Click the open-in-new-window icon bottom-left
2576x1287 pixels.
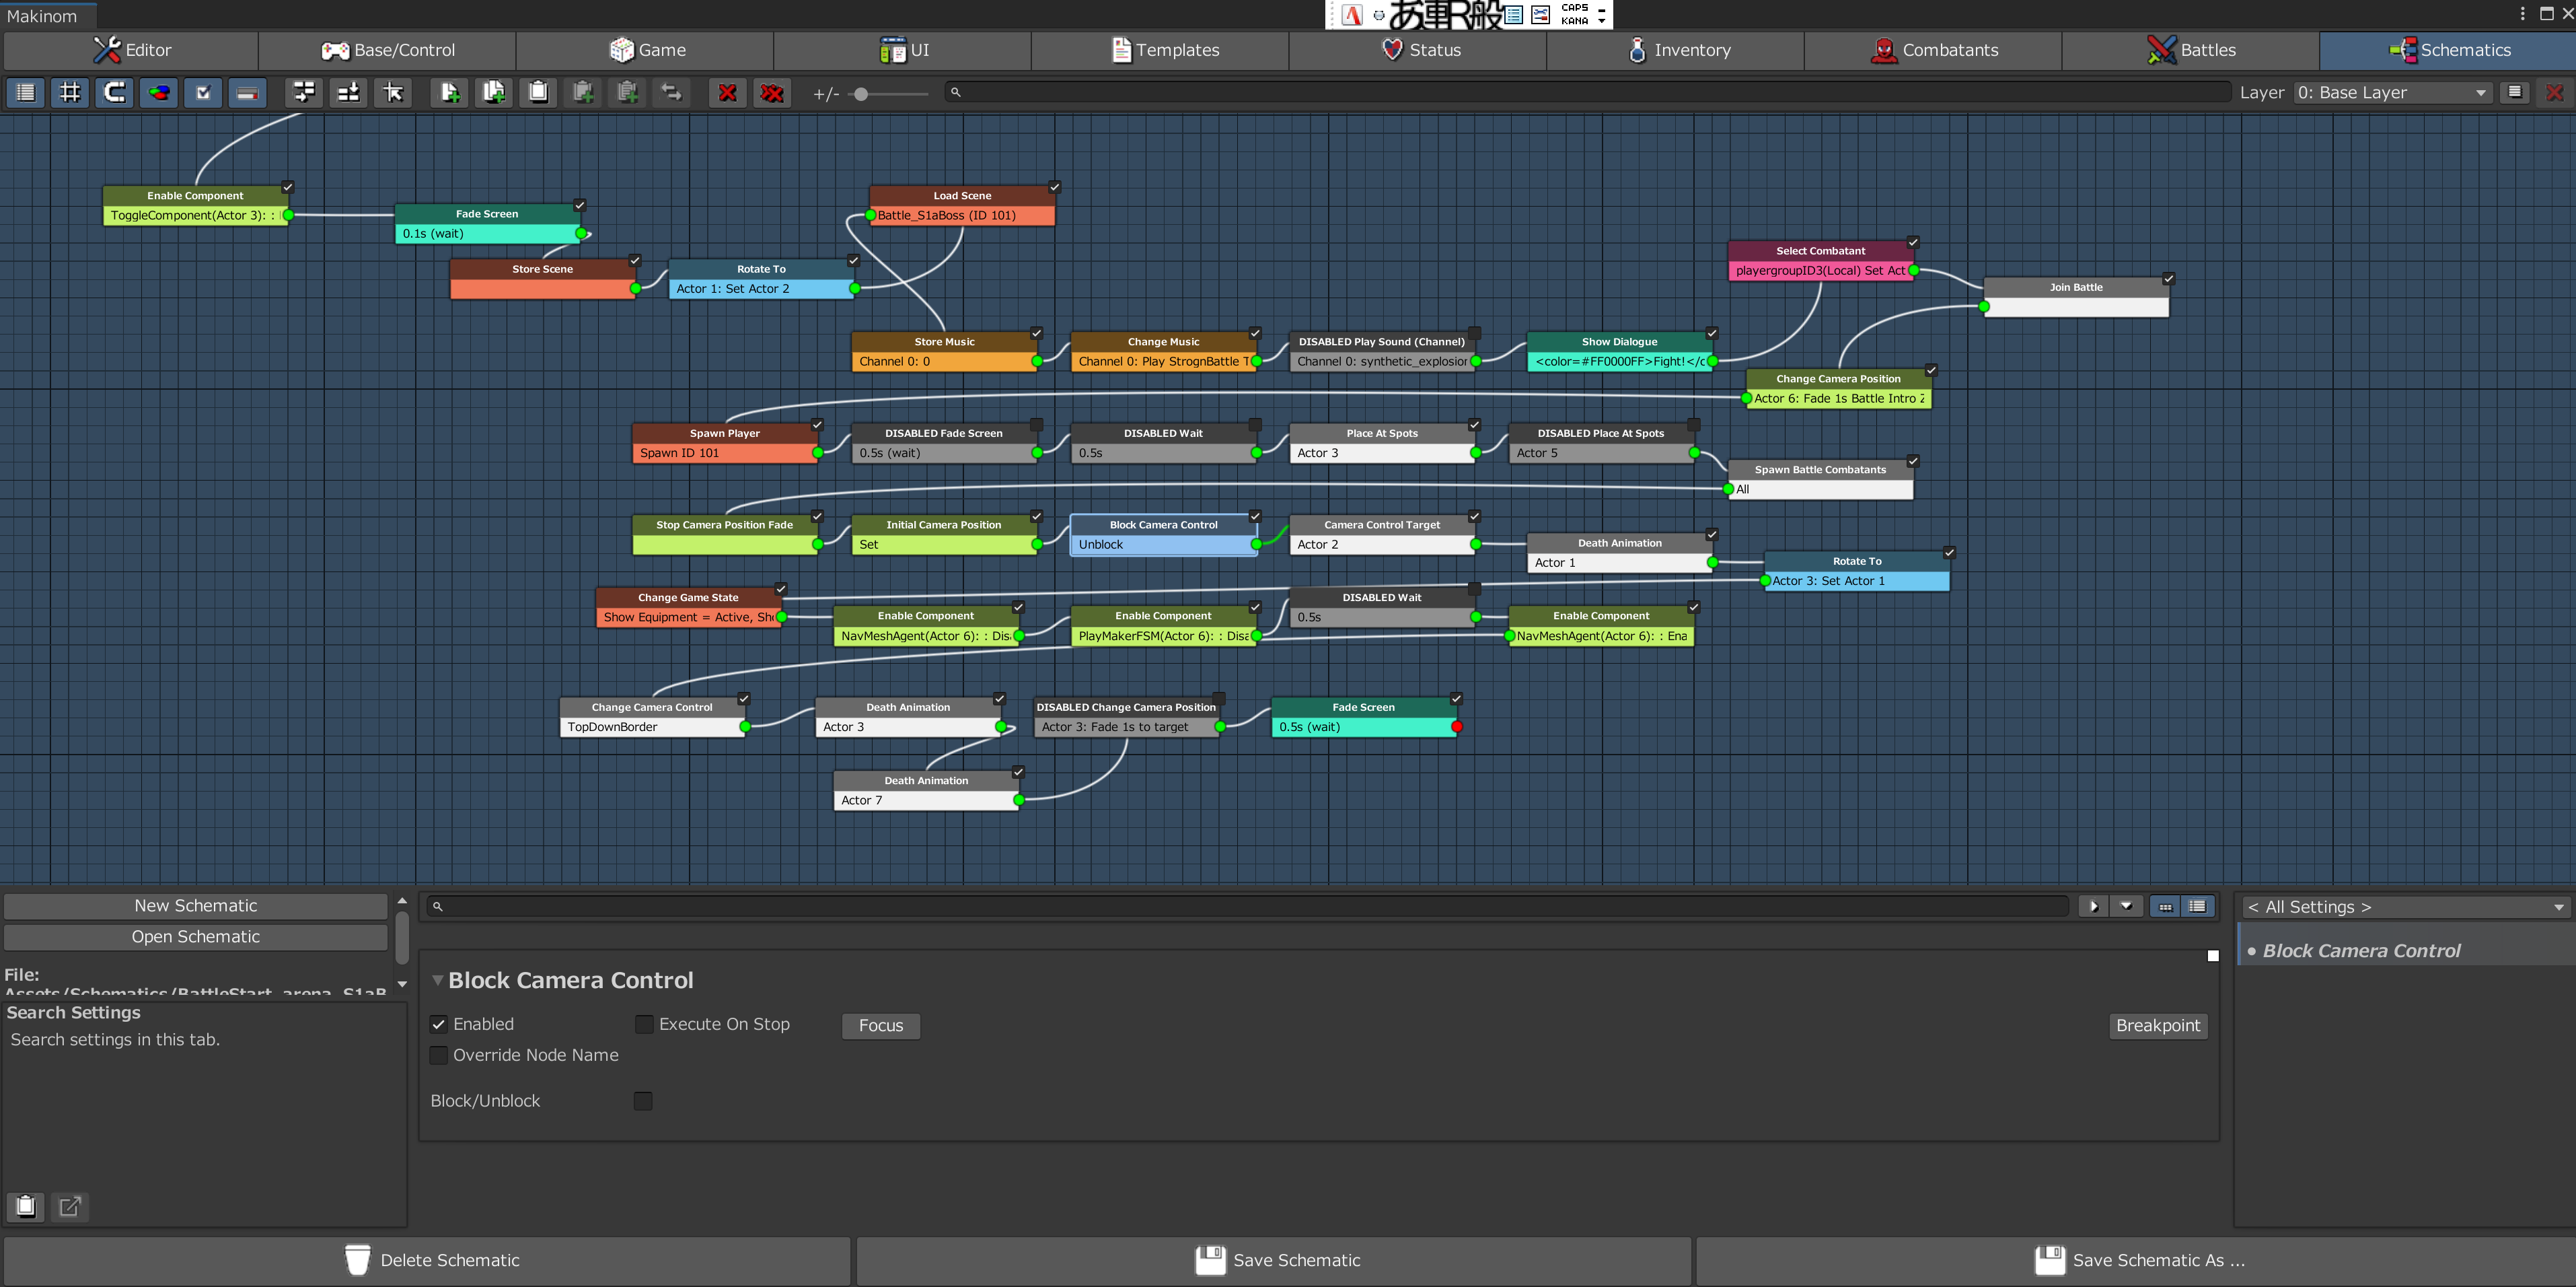70,1206
